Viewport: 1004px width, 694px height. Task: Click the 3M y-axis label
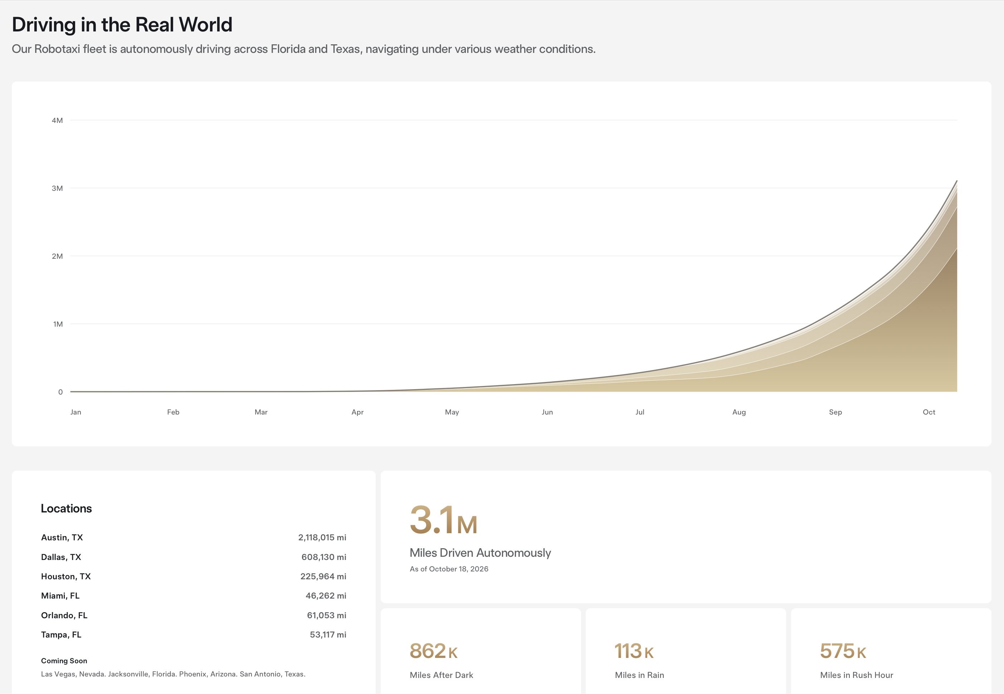click(x=57, y=188)
